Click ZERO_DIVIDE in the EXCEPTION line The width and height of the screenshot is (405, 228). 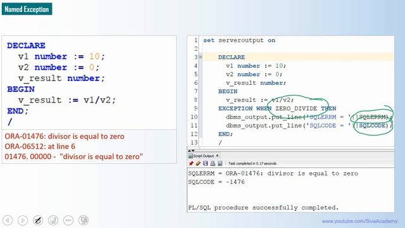(296, 108)
